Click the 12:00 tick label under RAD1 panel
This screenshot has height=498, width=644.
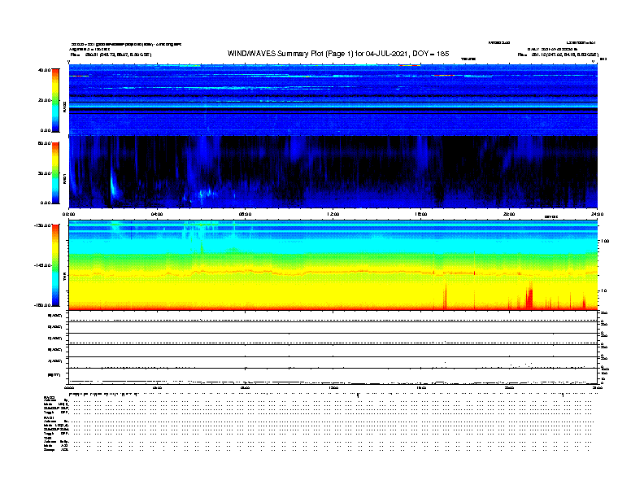(x=333, y=214)
